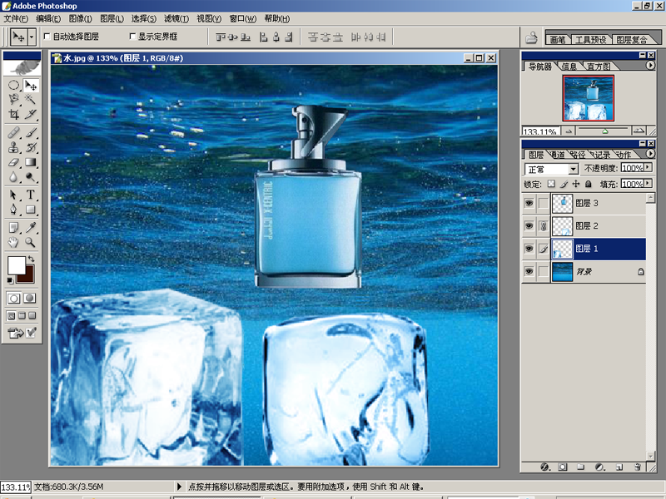
Task: Toggle lock position icon
Action: (x=575, y=184)
